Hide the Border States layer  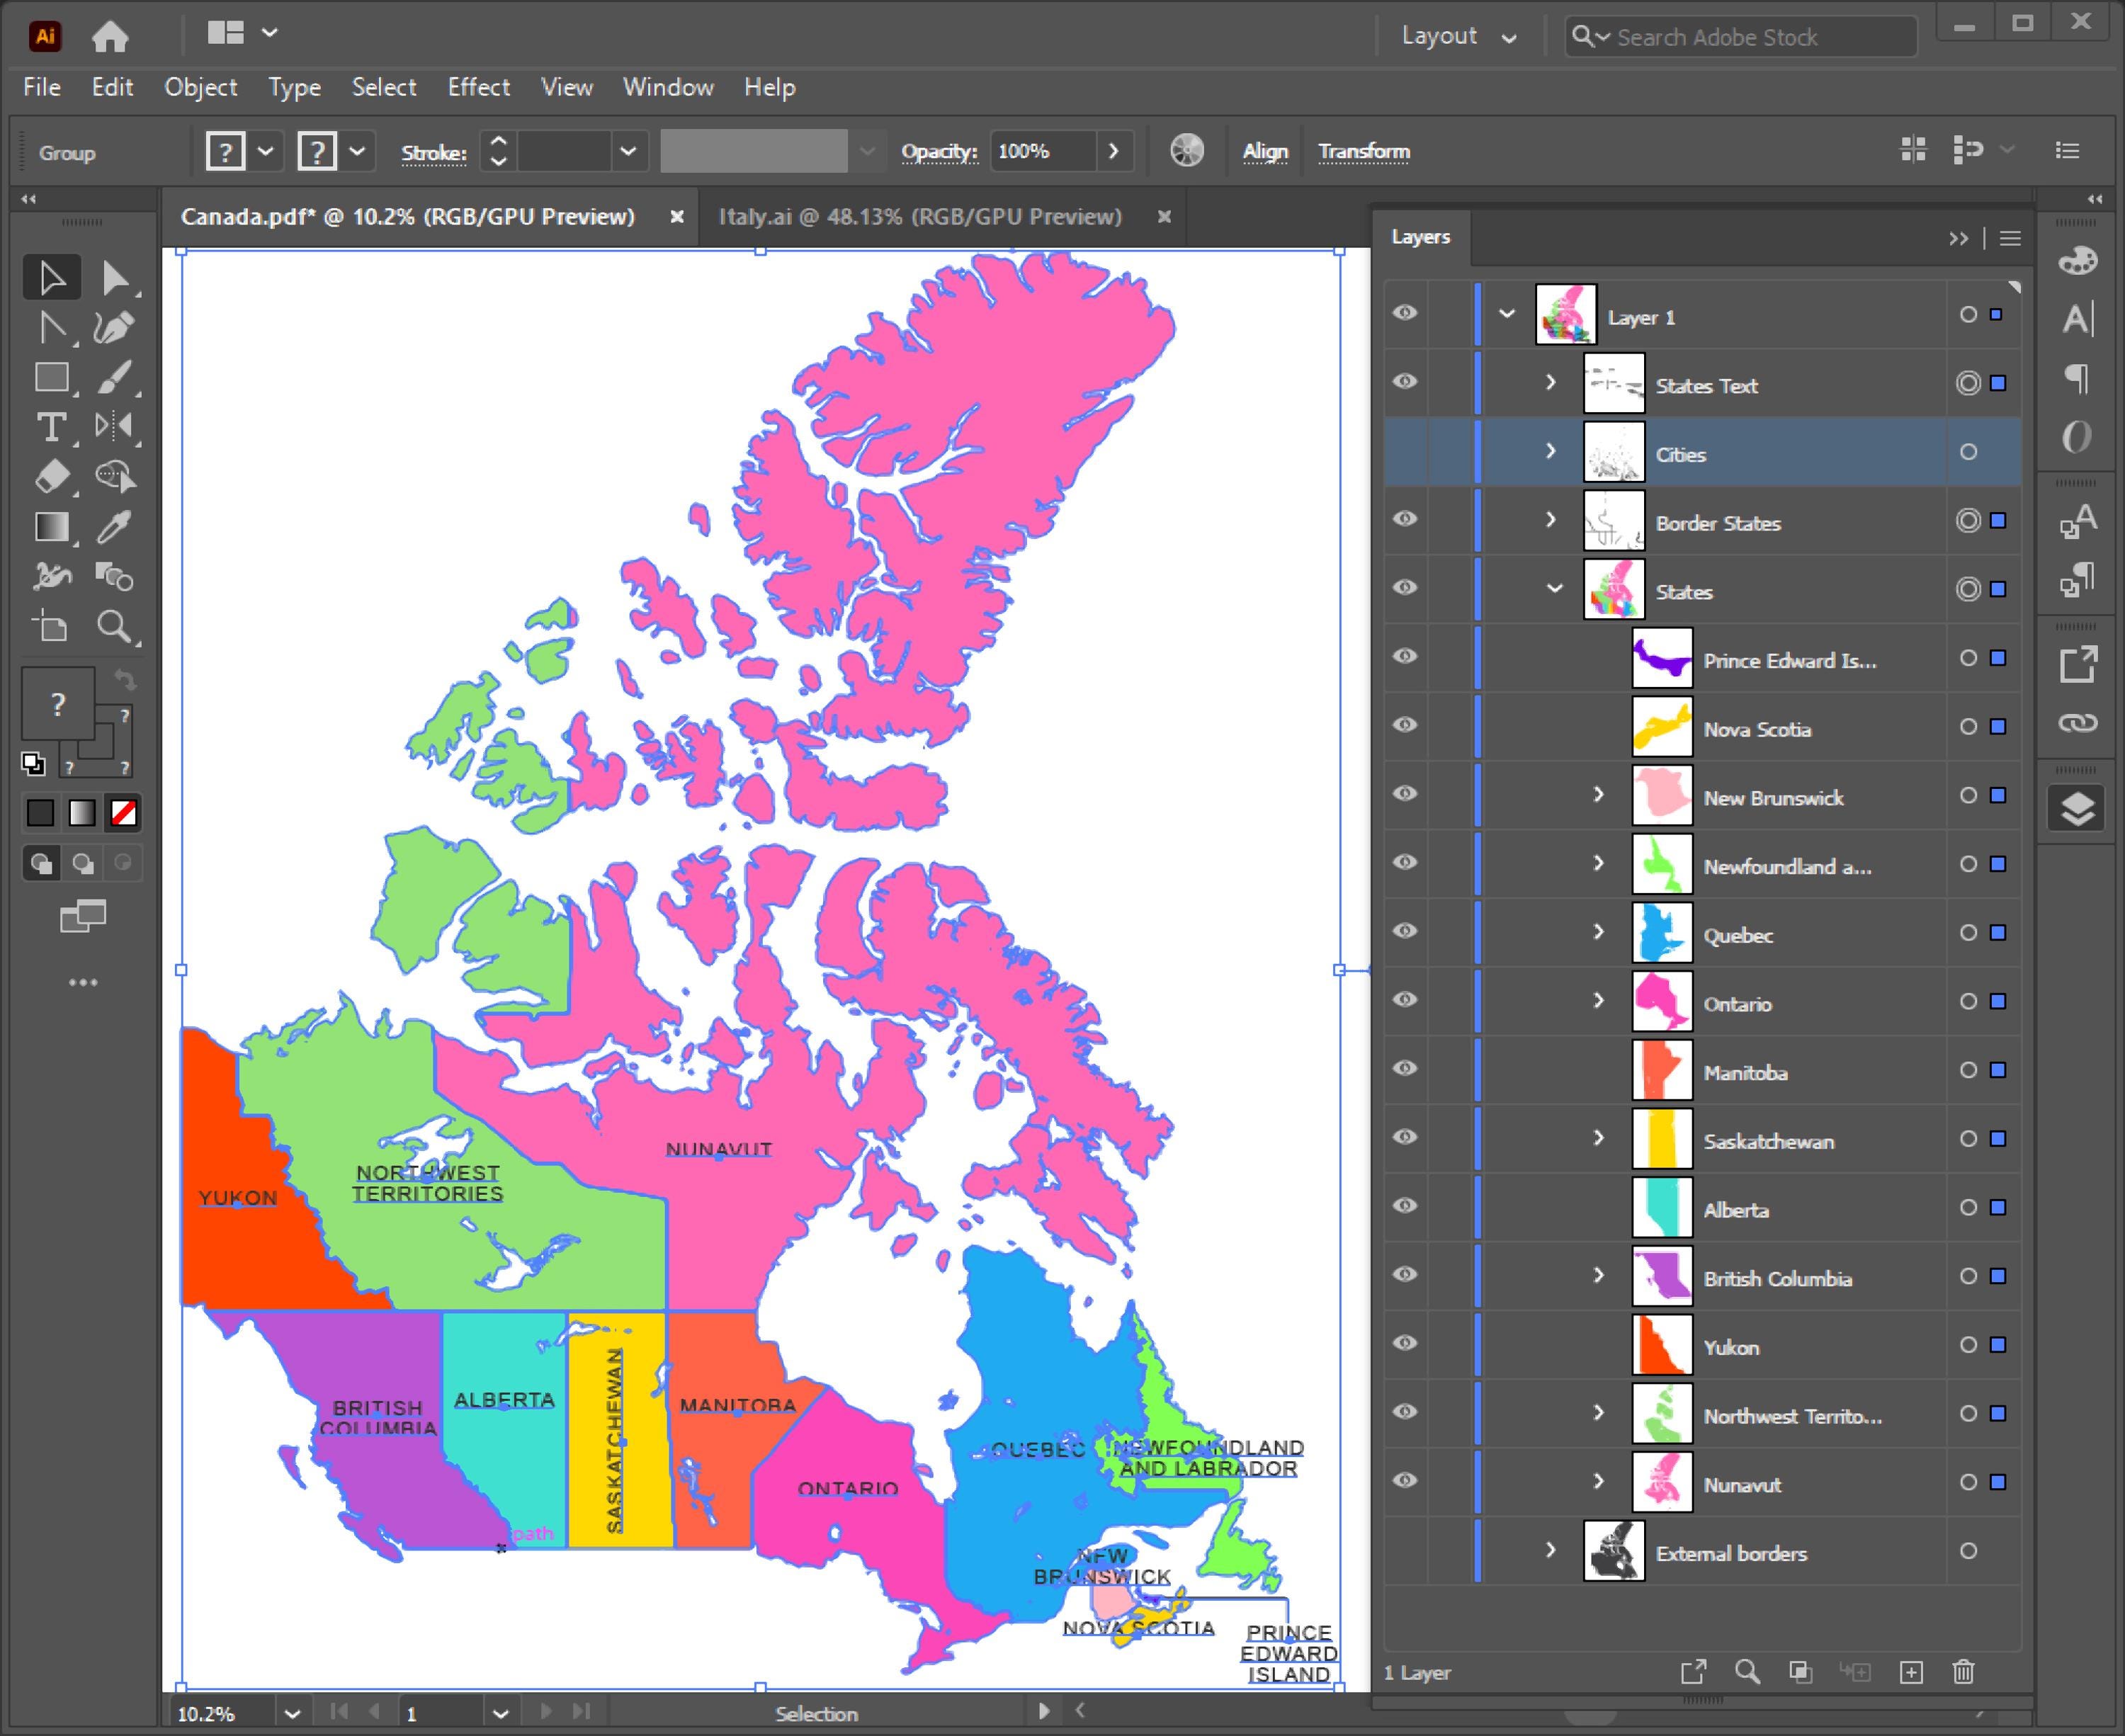1404,519
